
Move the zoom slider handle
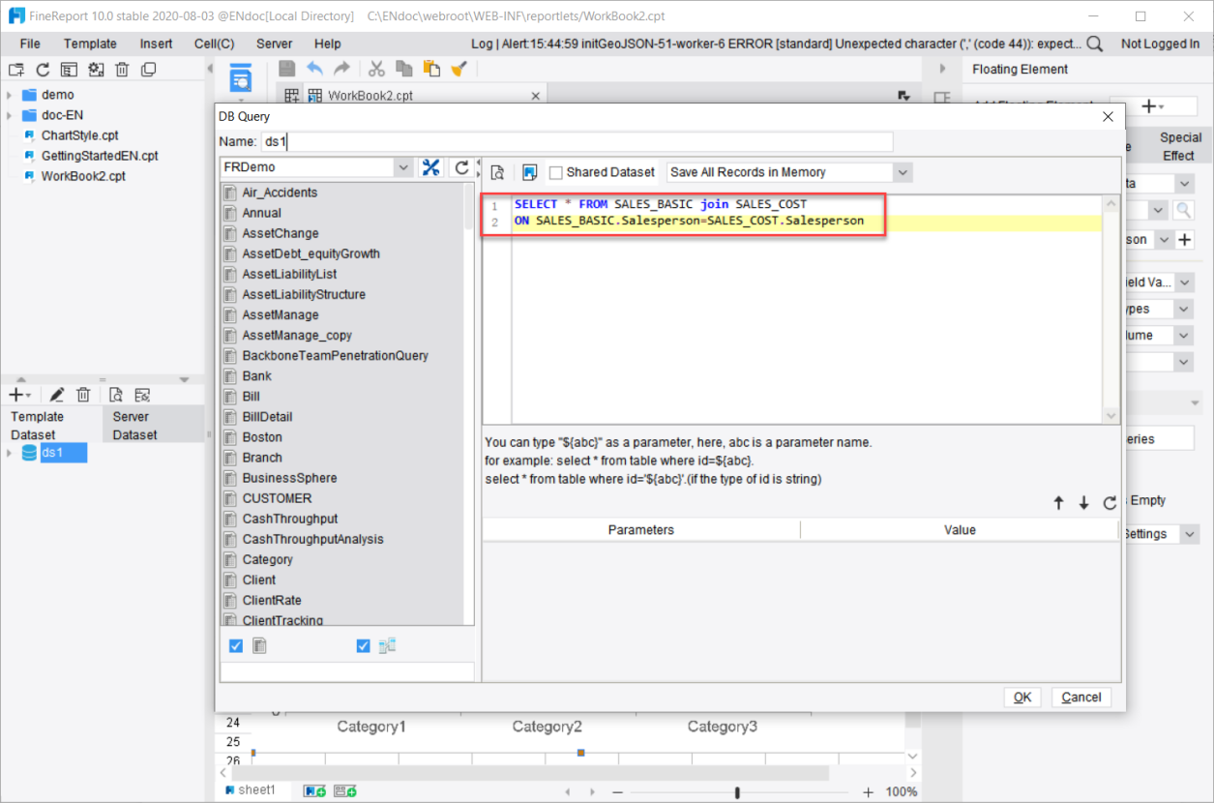737,792
